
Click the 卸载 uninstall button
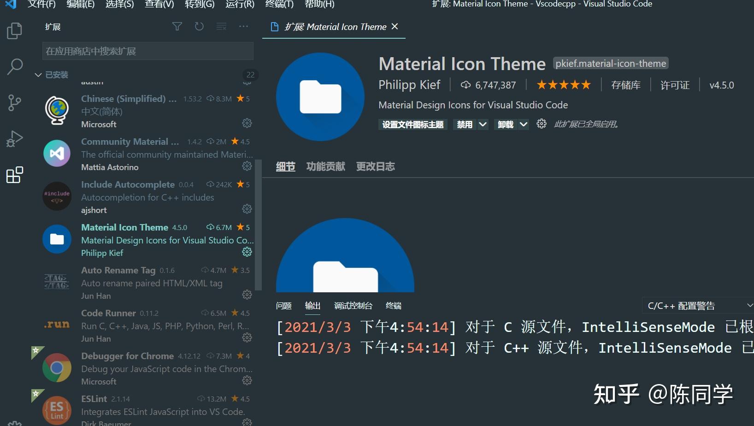506,124
